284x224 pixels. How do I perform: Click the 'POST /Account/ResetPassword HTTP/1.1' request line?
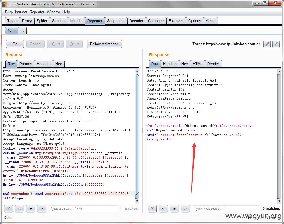tap(39, 71)
